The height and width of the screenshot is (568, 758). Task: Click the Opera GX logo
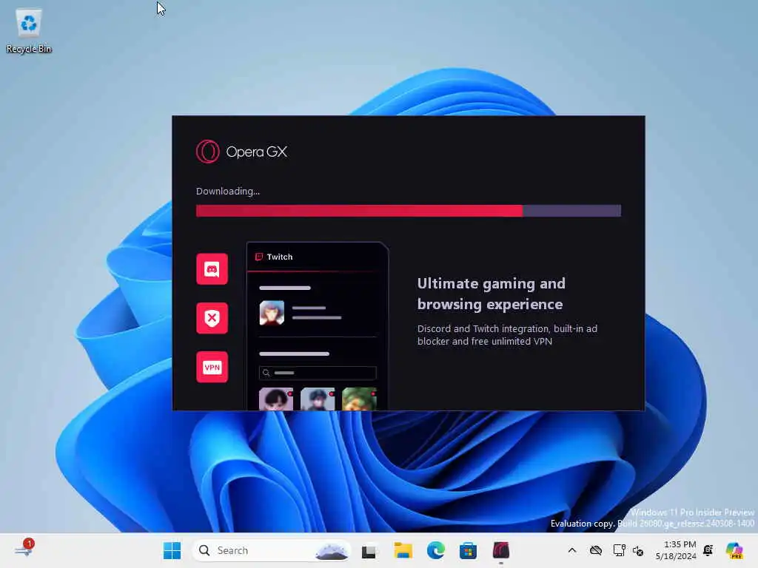[241, 152]
